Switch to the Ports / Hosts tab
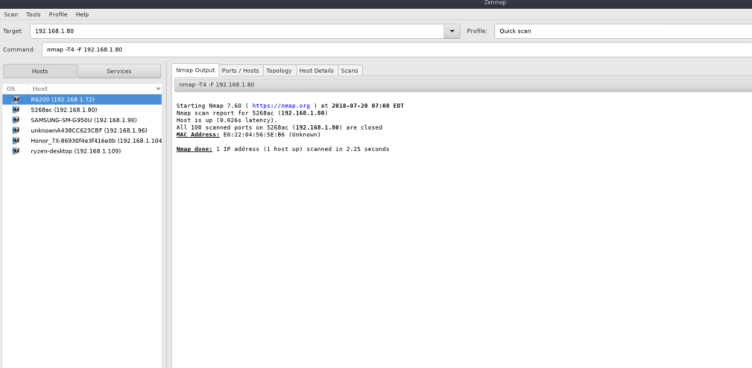The image size is (752, 368). click(240, 70)
